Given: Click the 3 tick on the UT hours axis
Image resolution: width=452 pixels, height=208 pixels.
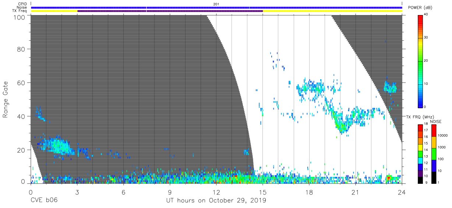Looking at the screenshot, I should pyautogui.click(x=77, y=192).
